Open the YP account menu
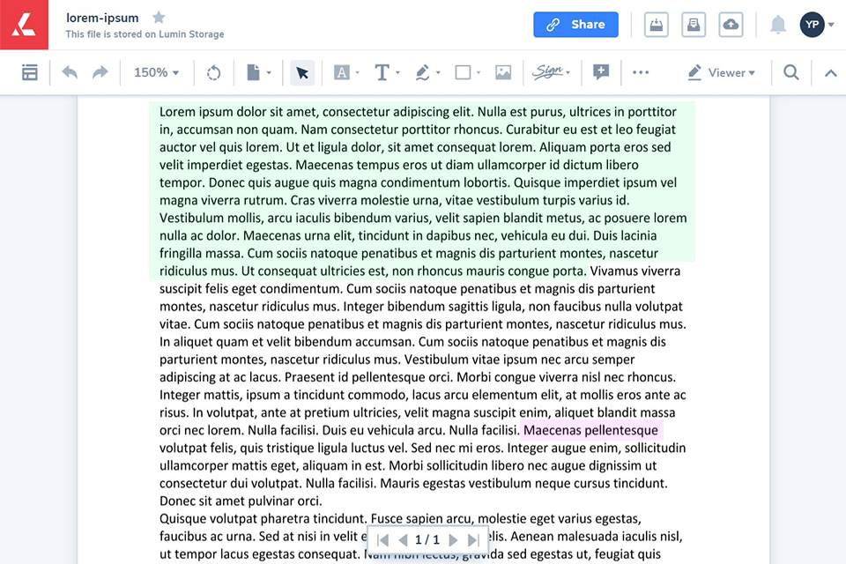Image resolution: width=846 pixels, height=564 pixels. click(x=813, y=25)
